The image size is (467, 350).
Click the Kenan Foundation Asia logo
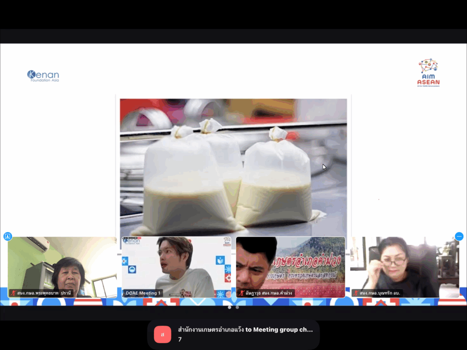pyautogui.click(x=43, y=76)
